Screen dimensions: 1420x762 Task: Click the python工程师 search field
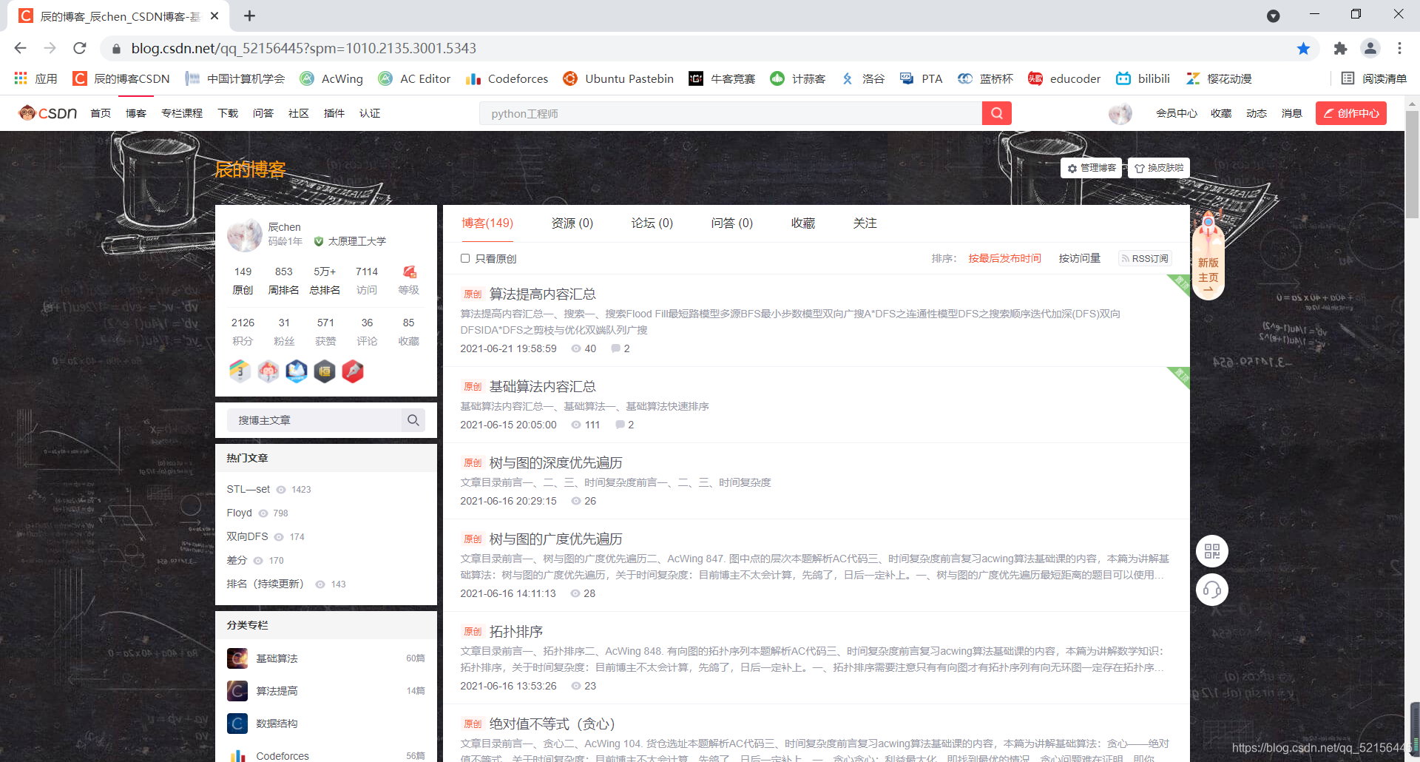point(731,113)
